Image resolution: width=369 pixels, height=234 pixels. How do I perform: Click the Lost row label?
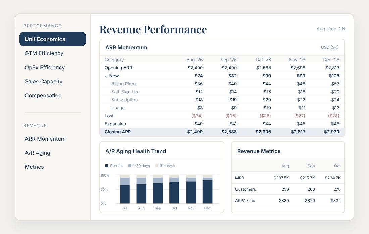(109, 116)
